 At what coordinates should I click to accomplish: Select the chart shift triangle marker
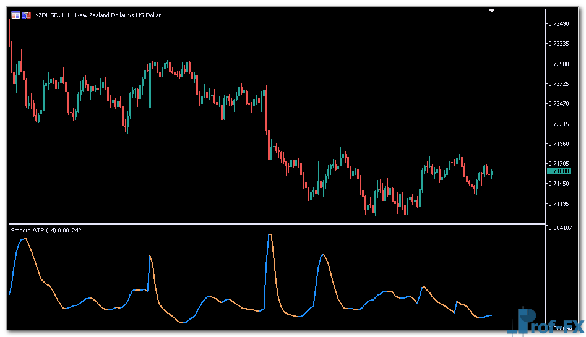click(491, 11)
